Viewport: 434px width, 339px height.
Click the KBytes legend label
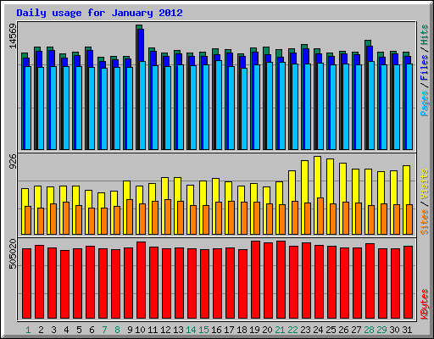(x=424, y=304)
